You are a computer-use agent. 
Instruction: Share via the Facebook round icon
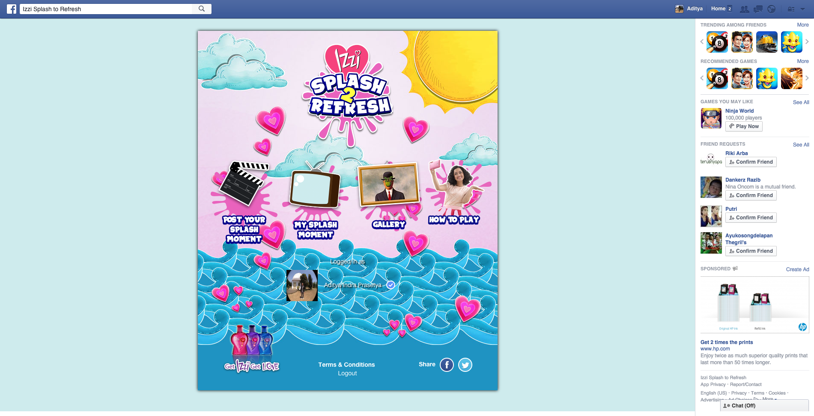click(447, 365)
